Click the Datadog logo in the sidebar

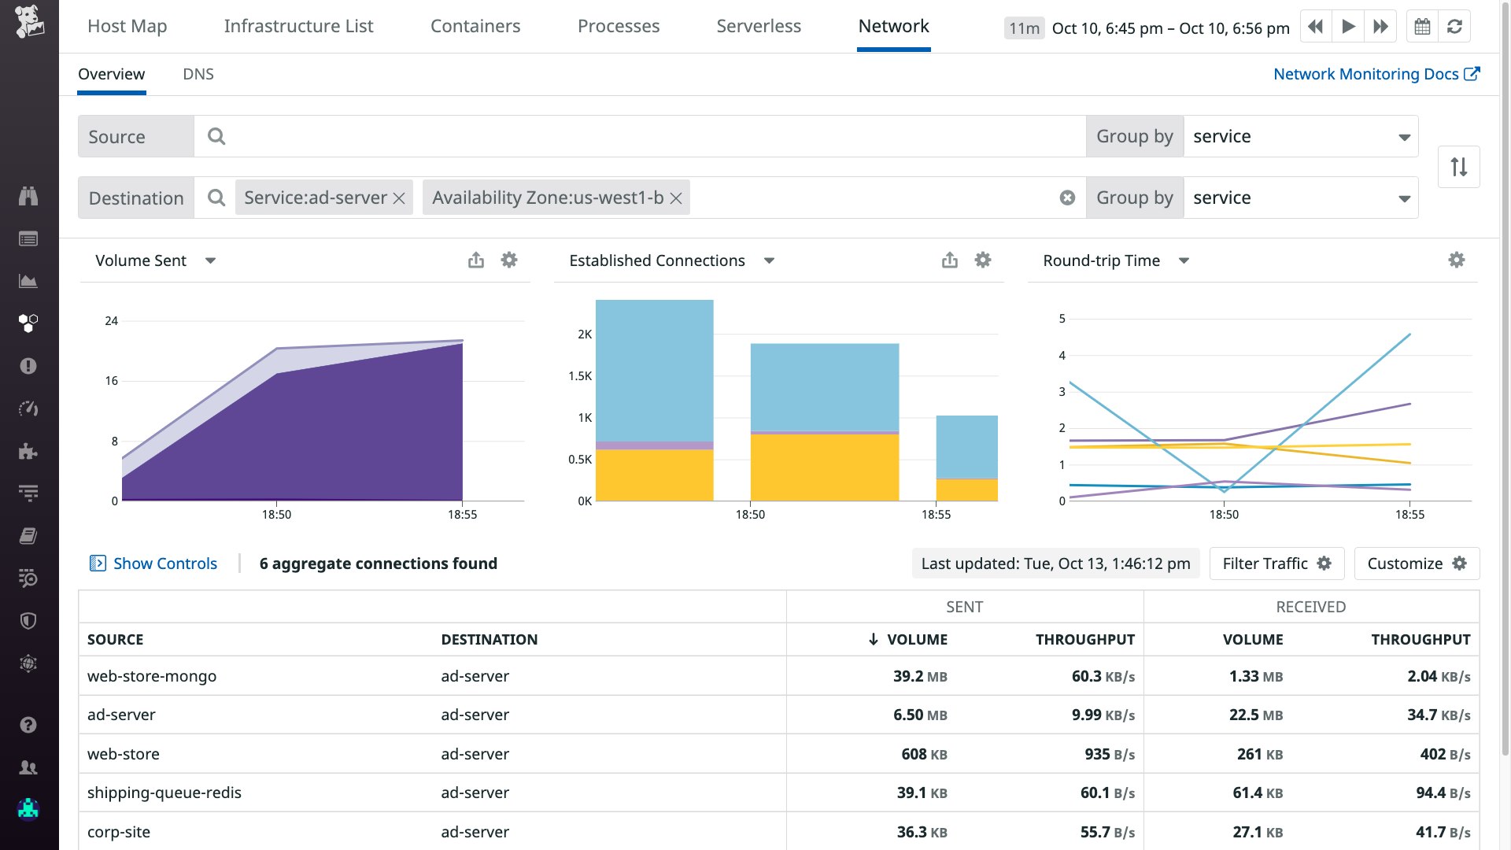29,21
